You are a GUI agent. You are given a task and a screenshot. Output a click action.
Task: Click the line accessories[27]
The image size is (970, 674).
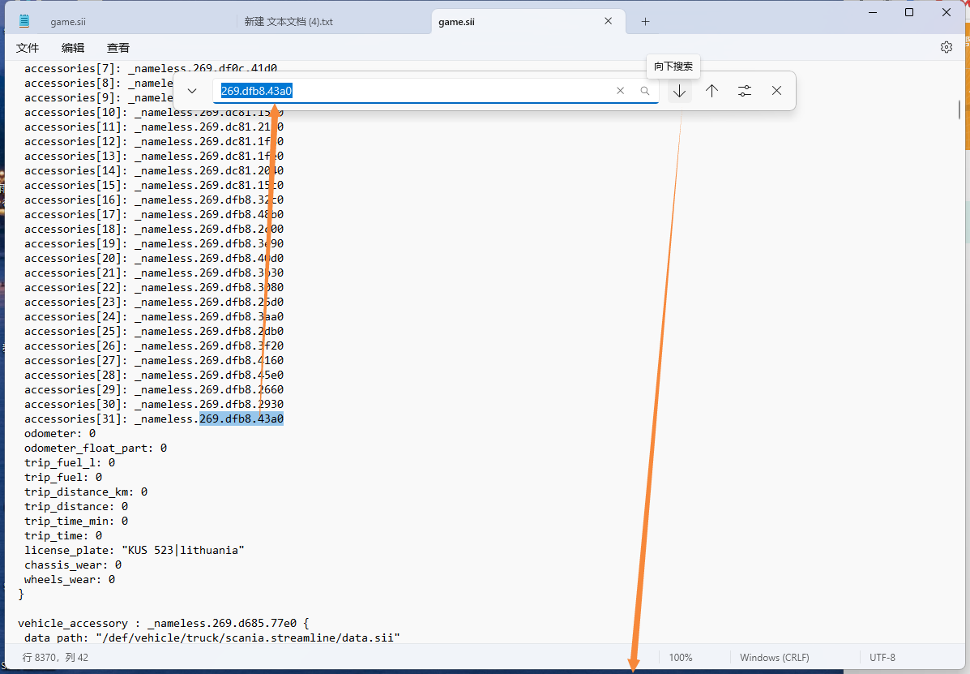tap(153, 360)
